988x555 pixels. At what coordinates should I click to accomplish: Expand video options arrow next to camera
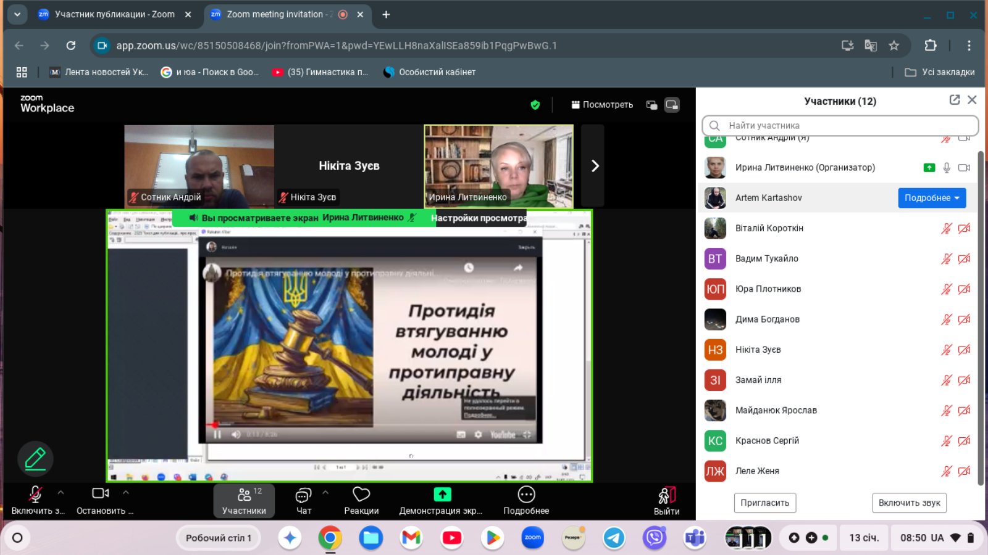tap(126, 493)
